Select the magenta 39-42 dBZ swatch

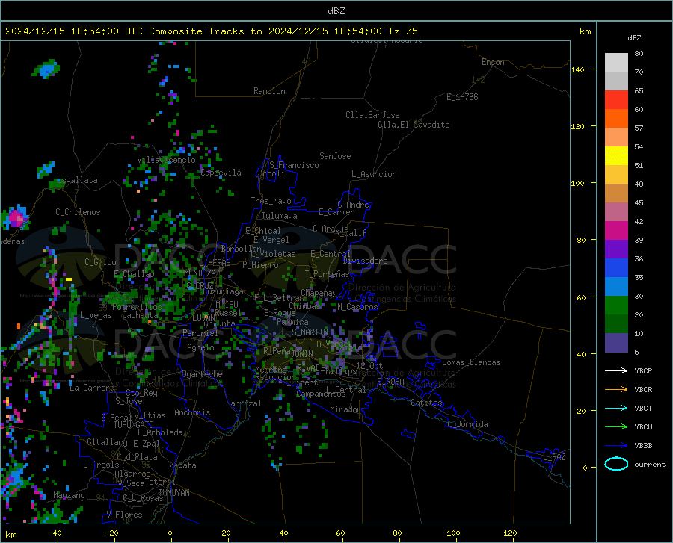tap(616, 231)
